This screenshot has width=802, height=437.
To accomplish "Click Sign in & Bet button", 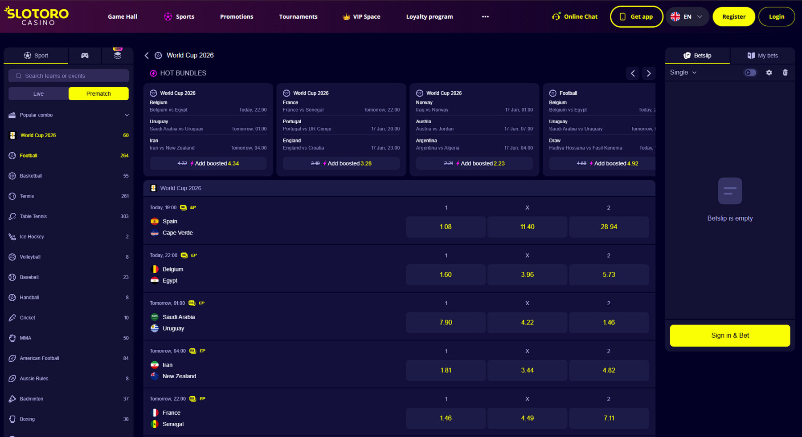I will [730, 336].
